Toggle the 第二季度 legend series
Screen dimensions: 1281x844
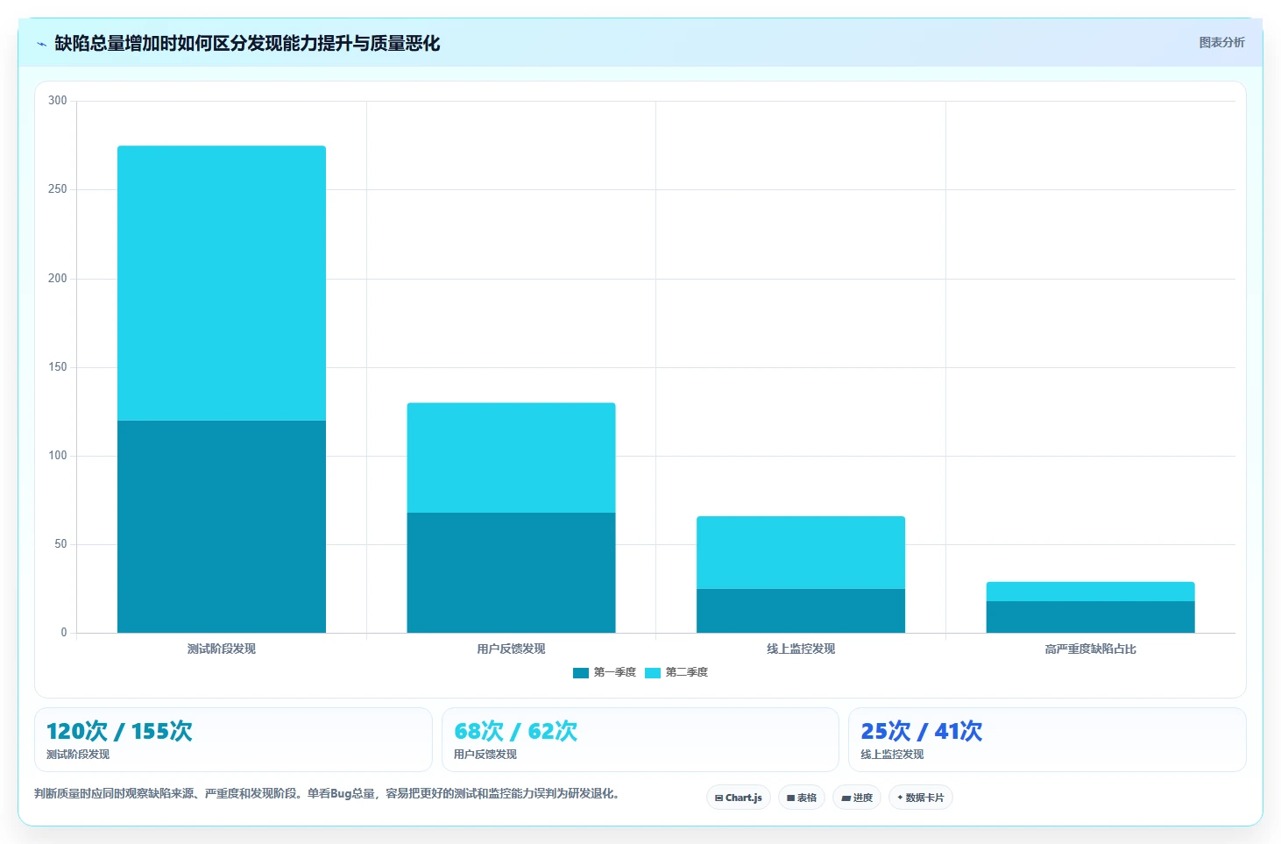(676, 672)
